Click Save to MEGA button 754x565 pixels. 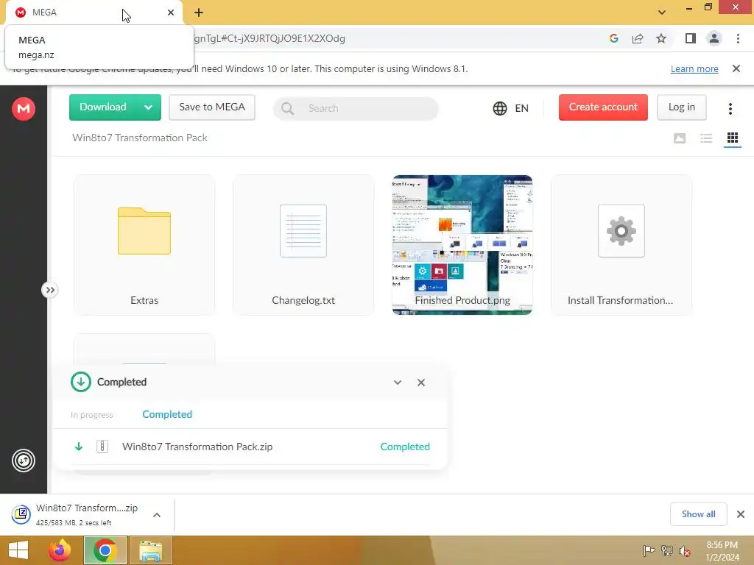pos(212,107)
